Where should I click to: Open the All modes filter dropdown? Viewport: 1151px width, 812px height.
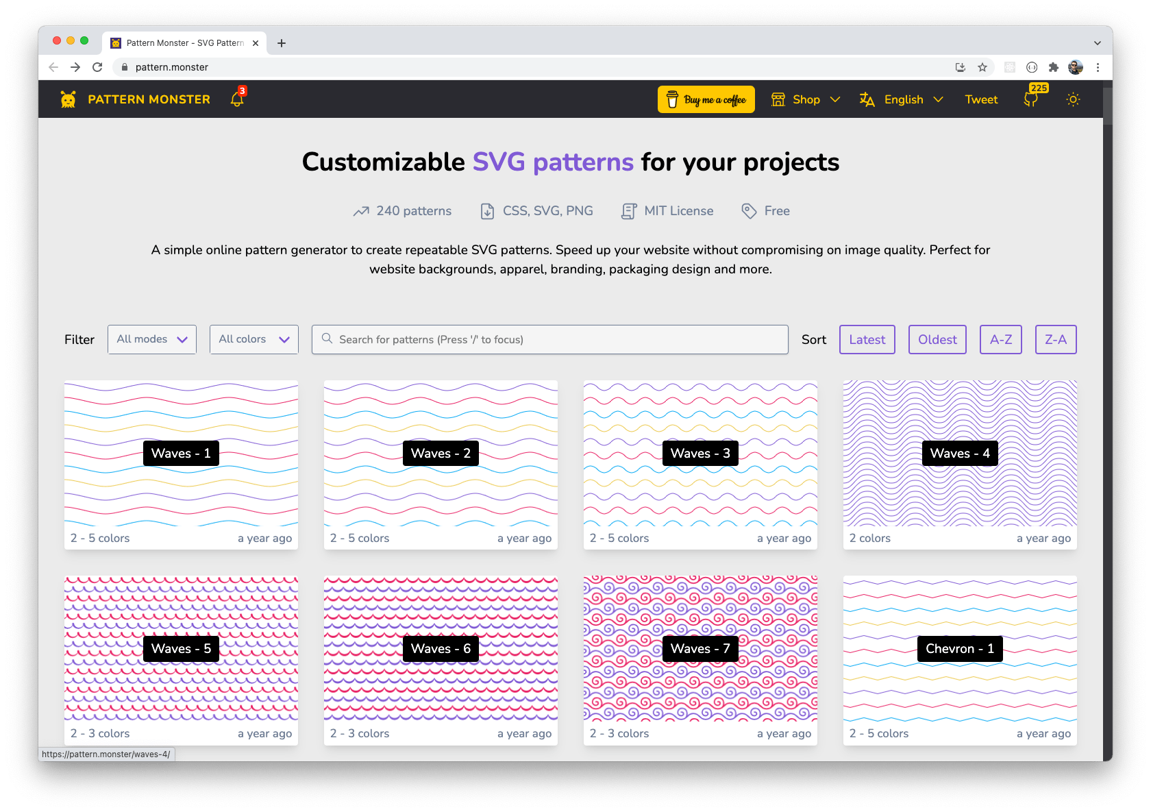coord(152,339)
